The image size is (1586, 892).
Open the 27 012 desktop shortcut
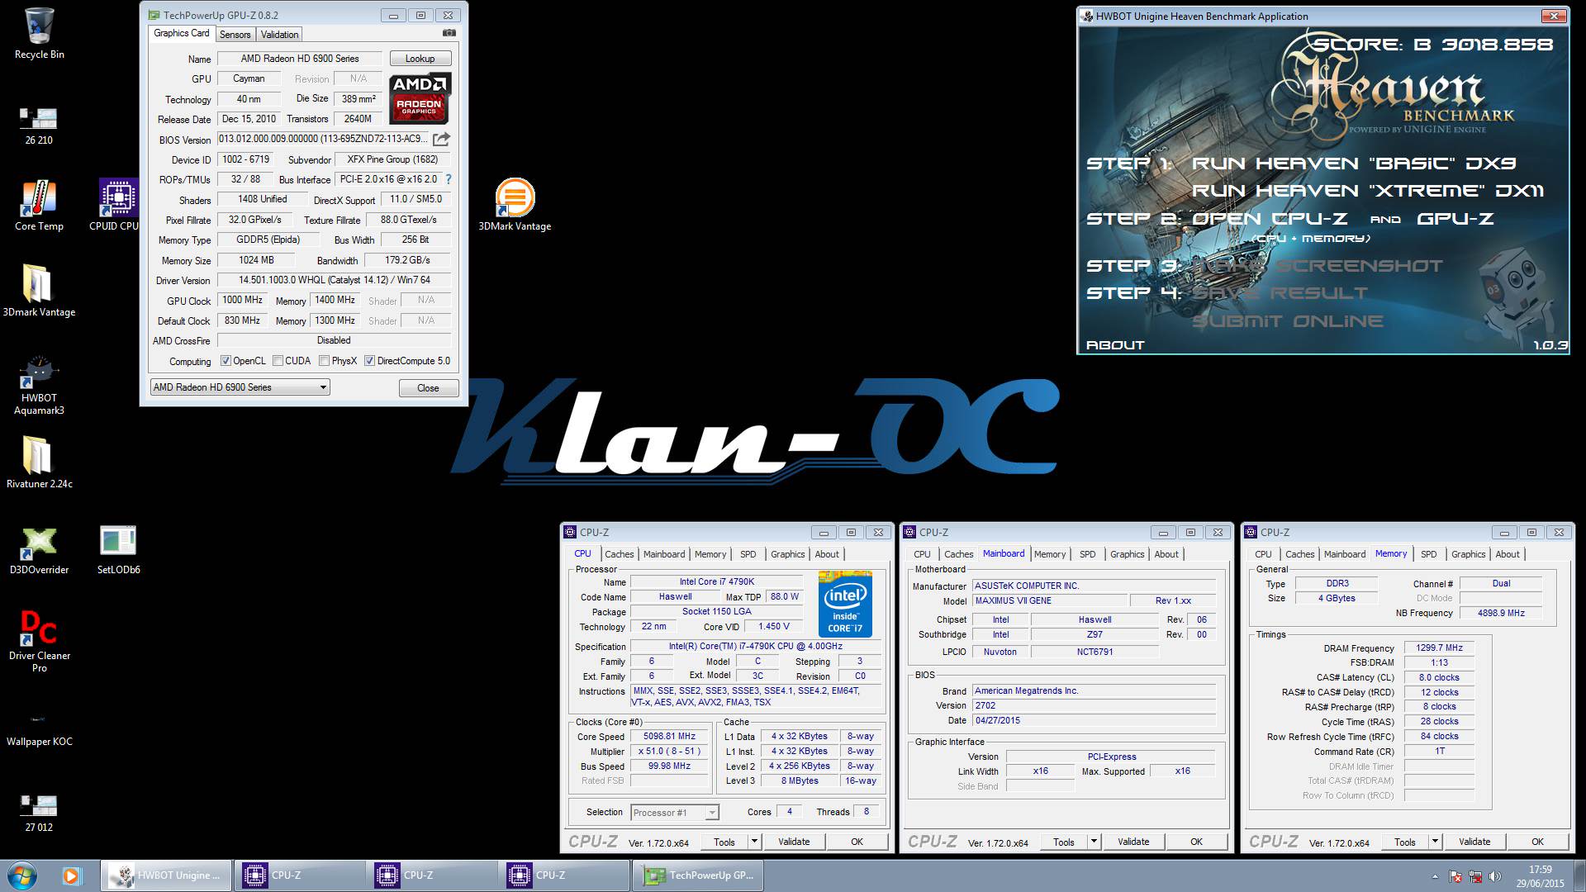pos(39,813)
